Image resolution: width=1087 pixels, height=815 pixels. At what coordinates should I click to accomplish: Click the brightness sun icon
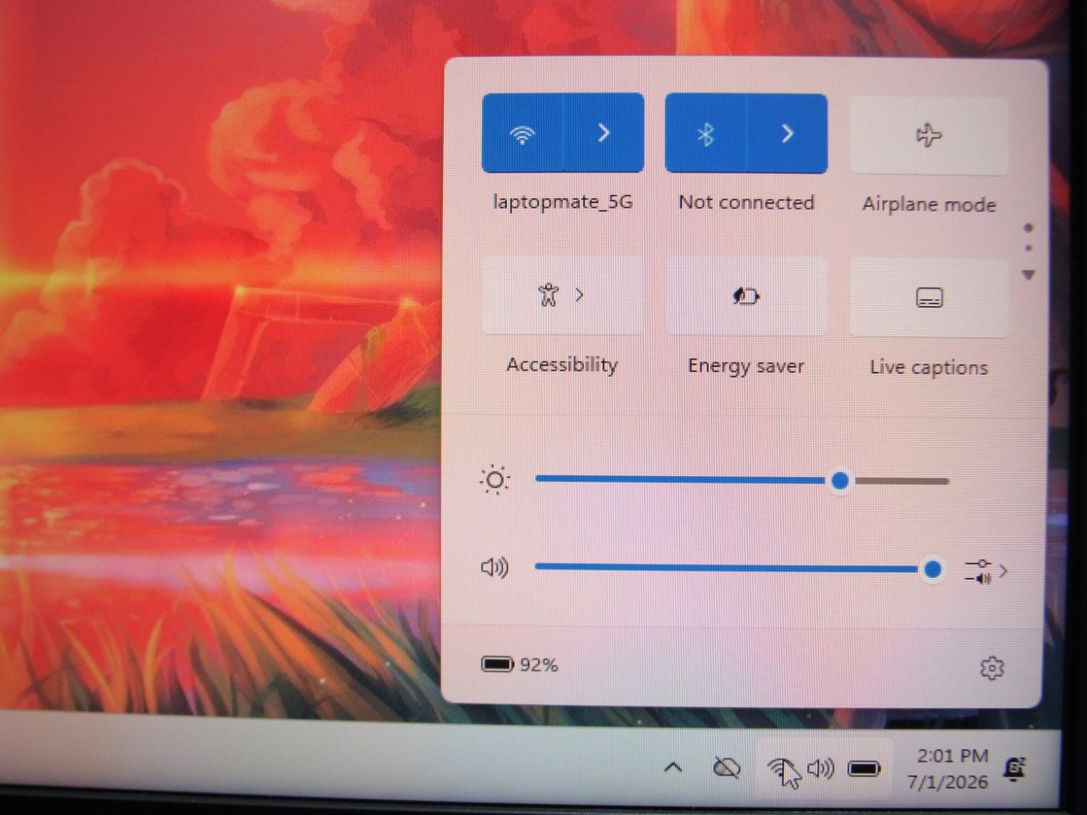coord(495,480)
